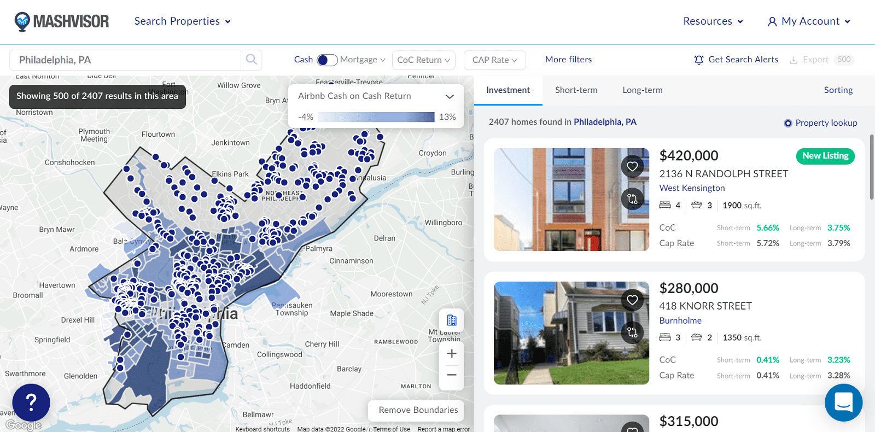
Task: Click the $280,000 price
Action: click(689, 288)
